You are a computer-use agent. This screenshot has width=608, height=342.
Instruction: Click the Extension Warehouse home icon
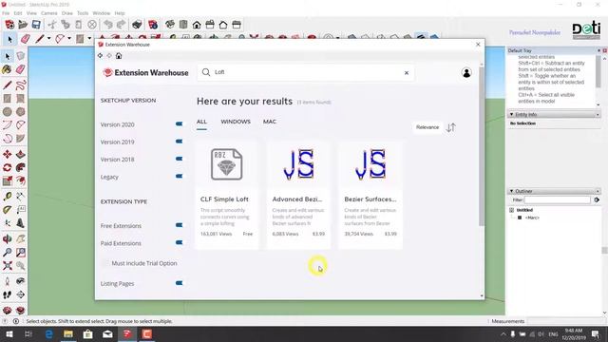[x=119, y=56]
